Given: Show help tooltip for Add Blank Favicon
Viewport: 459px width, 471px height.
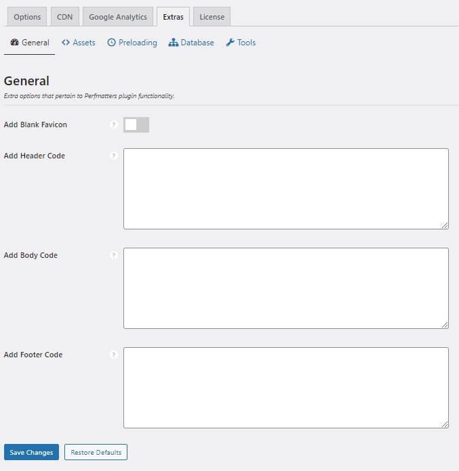Looking at the screenshot, I should 113,125.
